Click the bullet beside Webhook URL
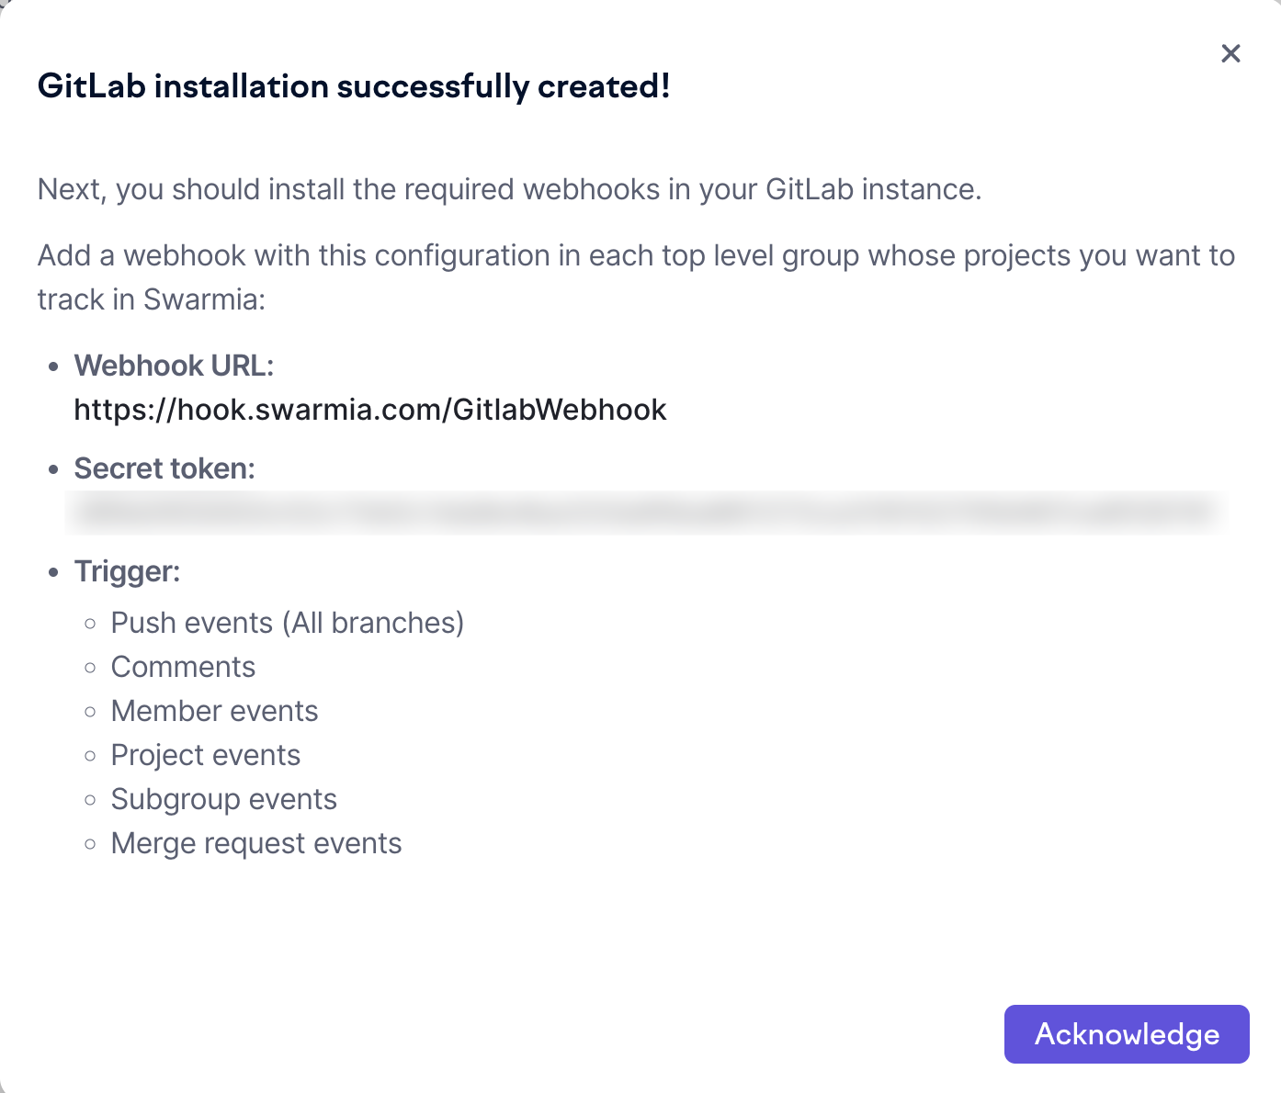The image size is (1281, 1093). [54, 366]
